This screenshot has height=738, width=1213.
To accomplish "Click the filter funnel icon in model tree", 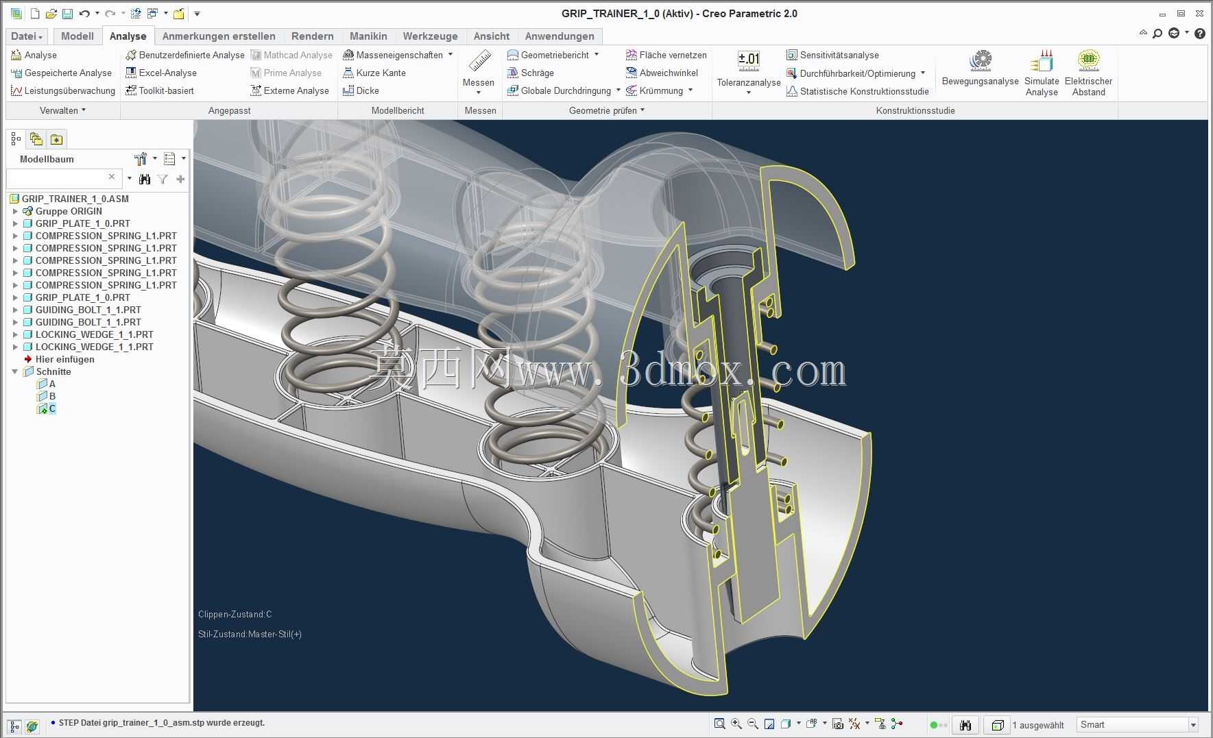I will (x=163, y=180).
